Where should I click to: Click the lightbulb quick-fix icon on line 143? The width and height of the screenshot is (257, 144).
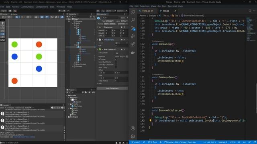pos(150,120)
